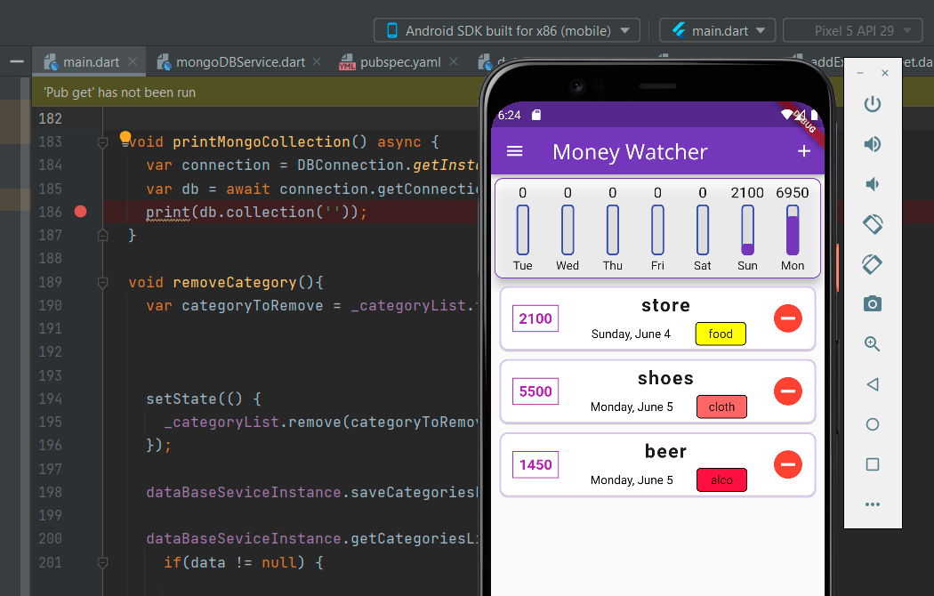
Task: Click the emulator zoom magnifier icon
Action: tap(873, 344)
